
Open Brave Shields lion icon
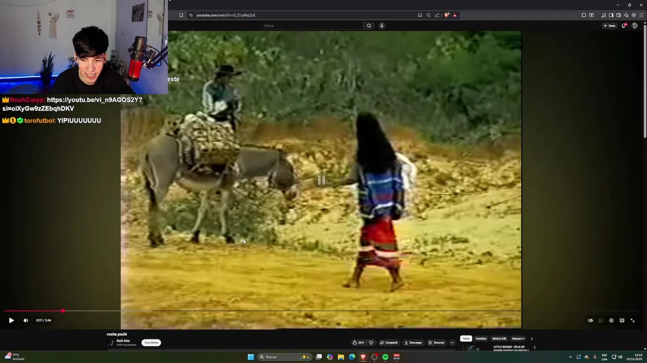pyautogui.click(x=446, y=15)
